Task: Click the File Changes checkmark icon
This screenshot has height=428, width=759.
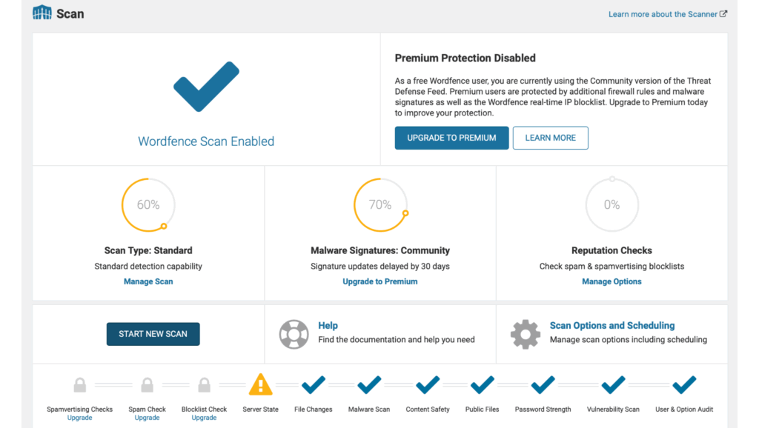Action: tap(314, 385)
